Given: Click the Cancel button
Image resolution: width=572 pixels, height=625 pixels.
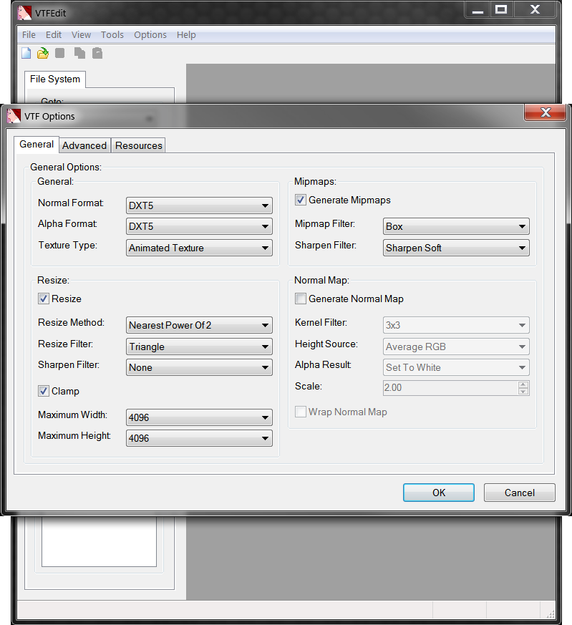Looking at the screenshot, I should (x=520, y=493).
